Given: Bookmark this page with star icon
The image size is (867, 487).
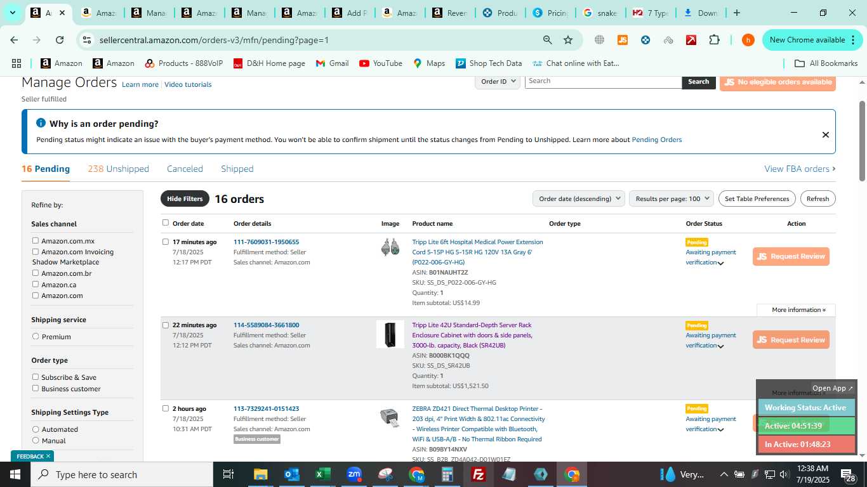Looking at the screenshot, I should point(568,40).
